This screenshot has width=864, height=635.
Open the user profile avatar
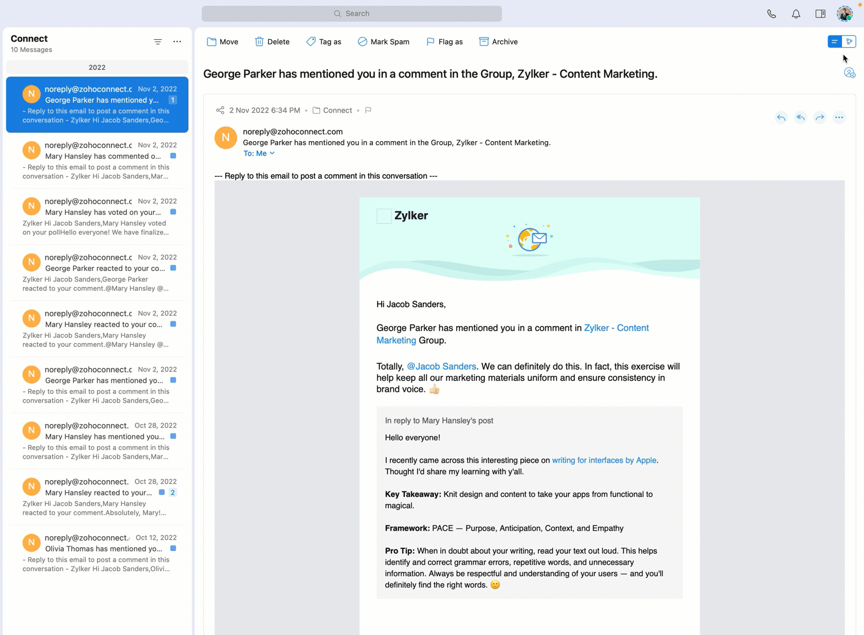[845, 14]
